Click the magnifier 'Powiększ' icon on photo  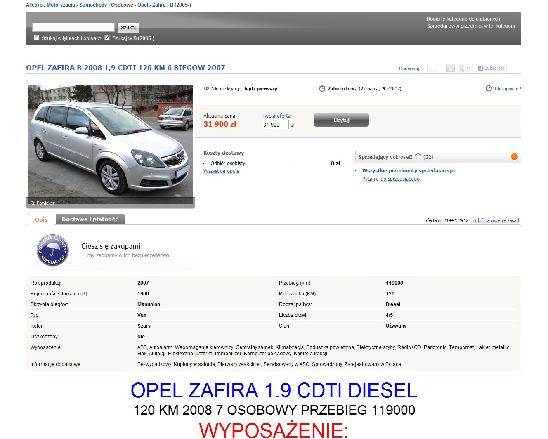[x=33, y=203]
